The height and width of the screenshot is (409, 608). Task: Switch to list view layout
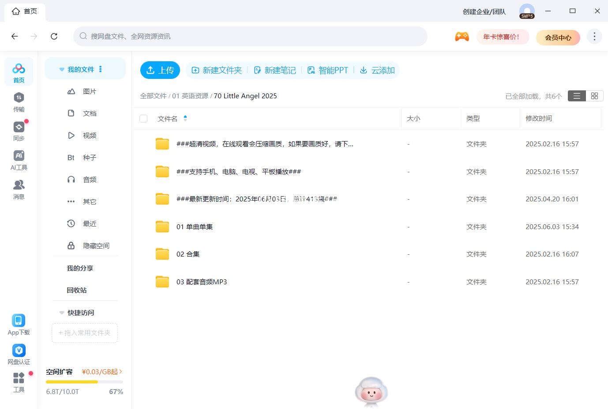point(577,96)
